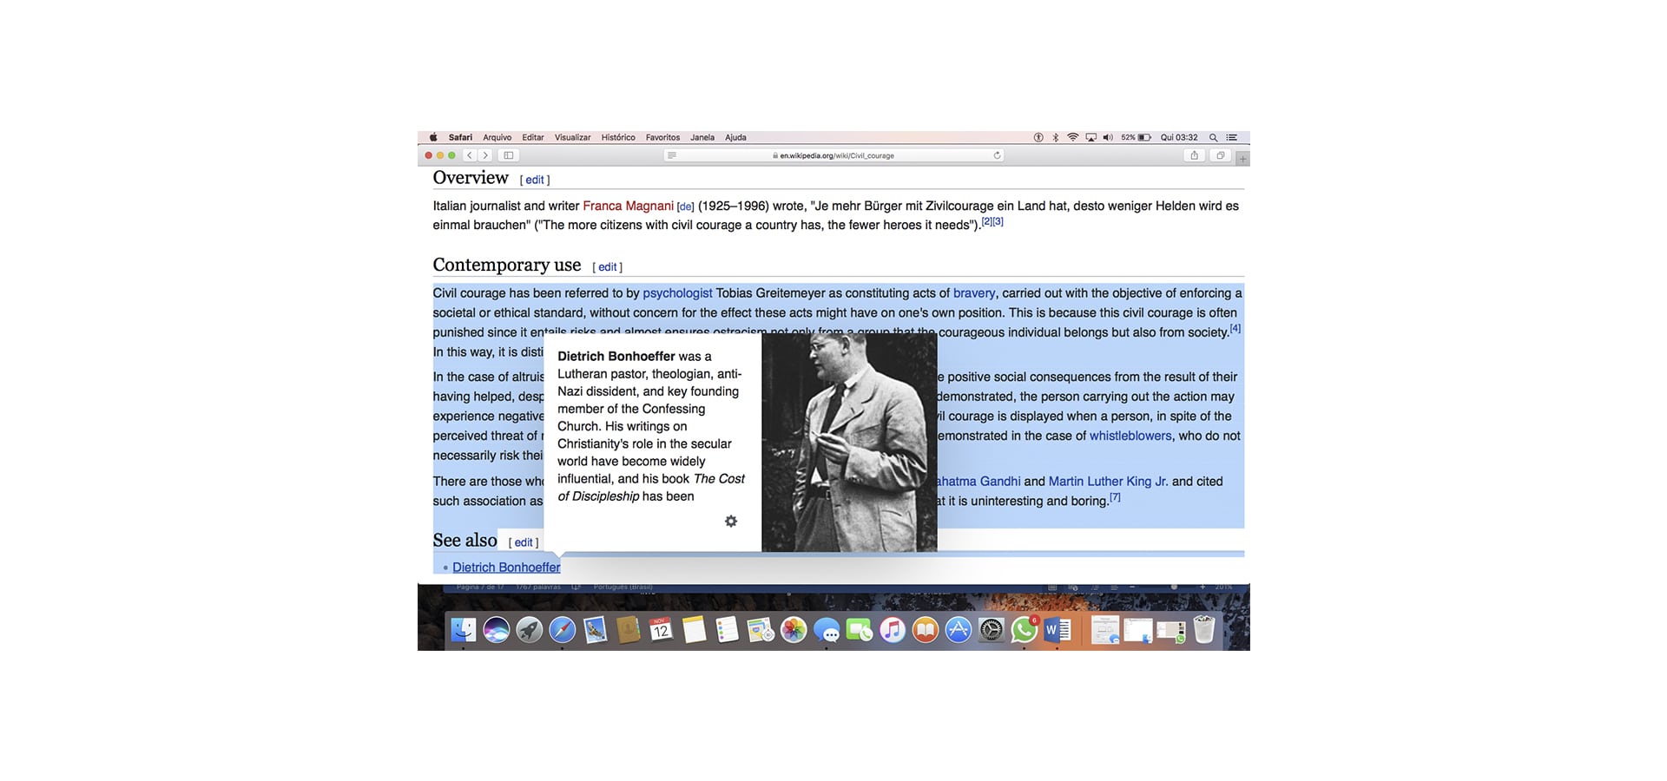Go forward with the Safari forward arrow
Viewport: 1667px width, 781px height.
tap(485, 155)
